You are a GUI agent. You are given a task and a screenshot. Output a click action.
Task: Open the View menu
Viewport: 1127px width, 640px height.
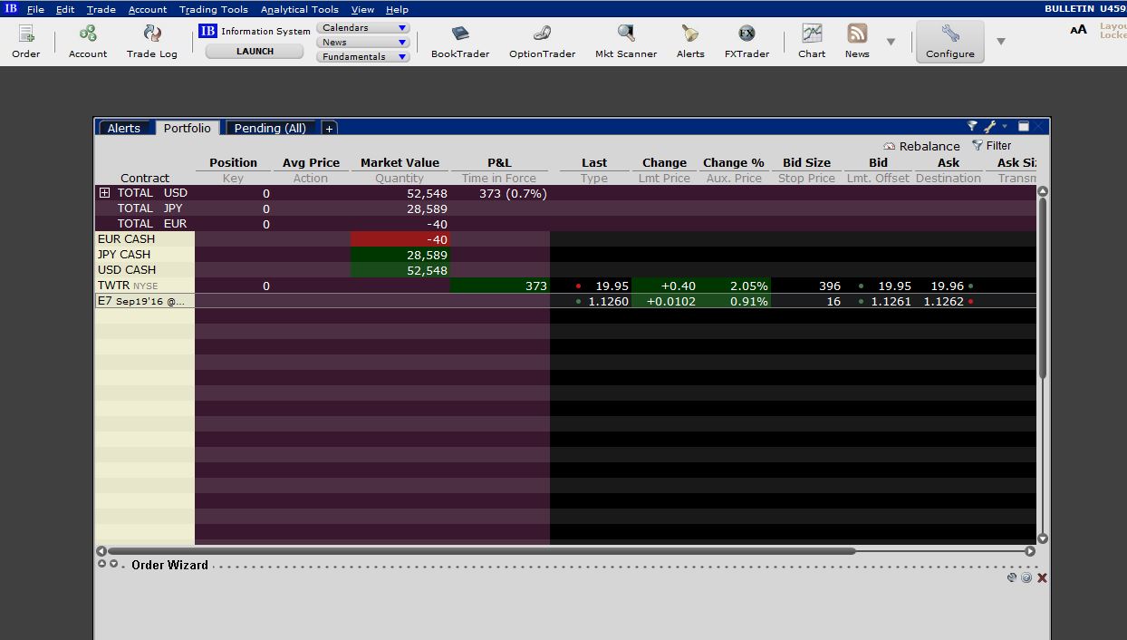[x=362, y=9]
